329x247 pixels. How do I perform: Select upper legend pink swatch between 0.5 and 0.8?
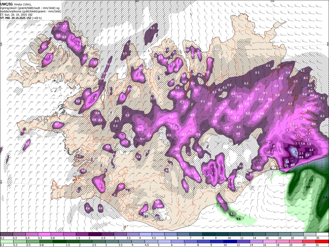tap(44, 234)
